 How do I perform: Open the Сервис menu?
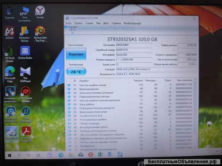click(89, 23)
